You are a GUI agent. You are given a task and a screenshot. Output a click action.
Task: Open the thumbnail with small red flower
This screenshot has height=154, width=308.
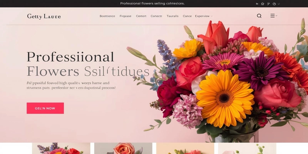(185, 148)
